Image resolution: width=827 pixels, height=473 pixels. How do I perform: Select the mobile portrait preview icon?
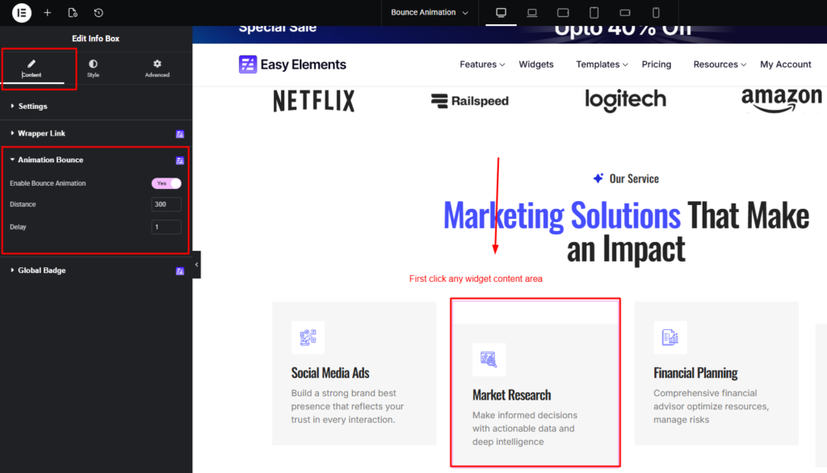point(656,13)
